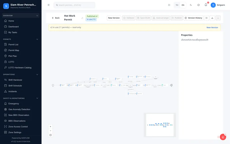The width and height of the screenshot is (230, 144).
Task: Fit workflow view to canvas
Action: 51,135
